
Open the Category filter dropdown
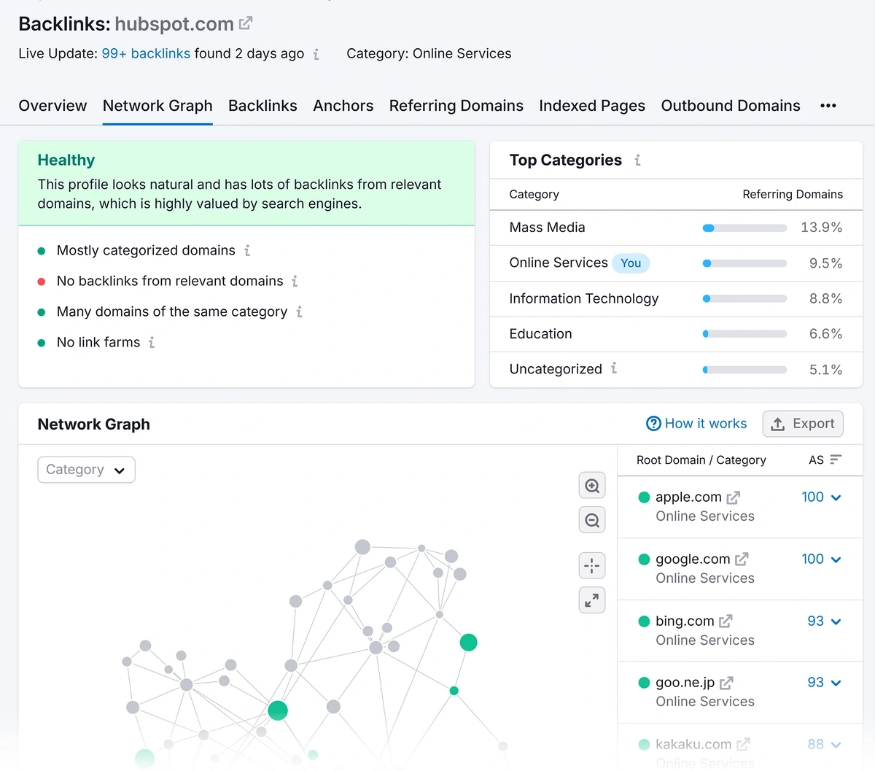coord(86,470)
